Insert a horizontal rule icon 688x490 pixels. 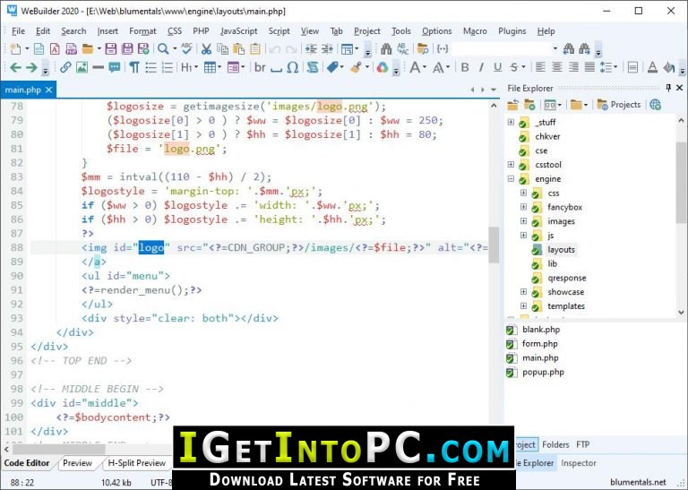(98, 67)
